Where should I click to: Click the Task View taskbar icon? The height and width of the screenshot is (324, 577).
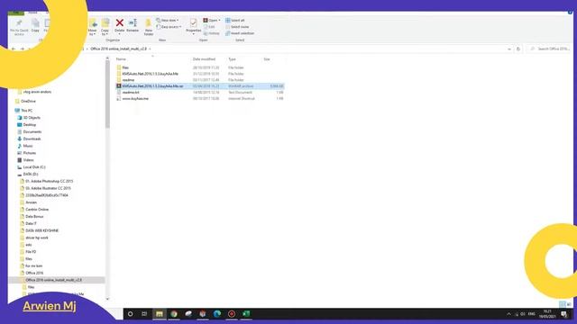coord(144,314)
